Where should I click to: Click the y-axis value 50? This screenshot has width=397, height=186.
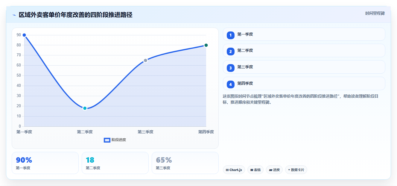coord(19,75)
